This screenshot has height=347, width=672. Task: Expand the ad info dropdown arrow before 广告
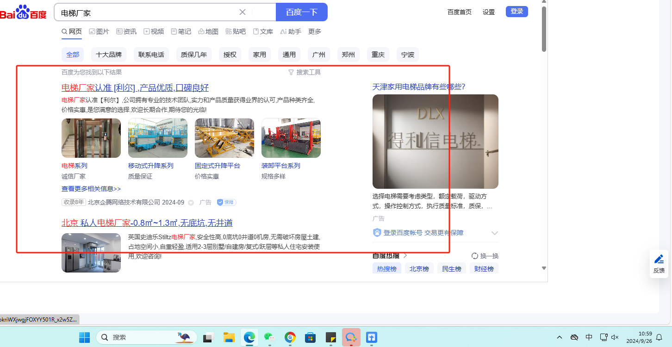pyautogui.click(x=191, y=203)
